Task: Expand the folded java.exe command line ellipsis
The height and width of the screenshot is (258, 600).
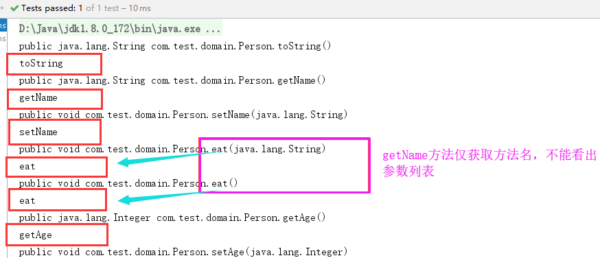Action: pyautogui.click(x=213, y=30)
